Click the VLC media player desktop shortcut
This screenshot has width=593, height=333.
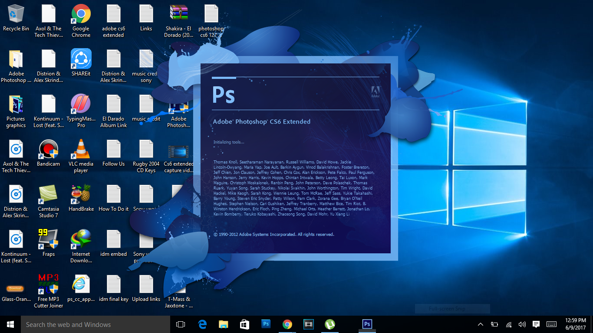coord(81,156)
